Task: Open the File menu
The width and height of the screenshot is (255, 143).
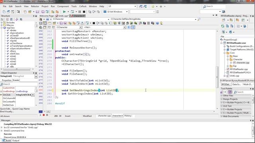Action: (x=4, y=6)
